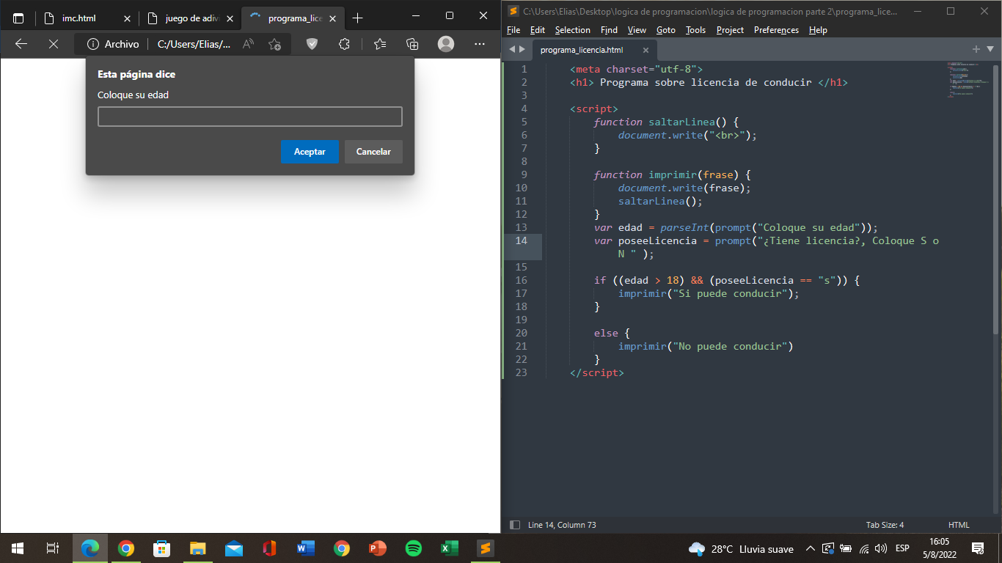
Task: Stop loading the page in Edge
Action: click(x=53, y=44)
